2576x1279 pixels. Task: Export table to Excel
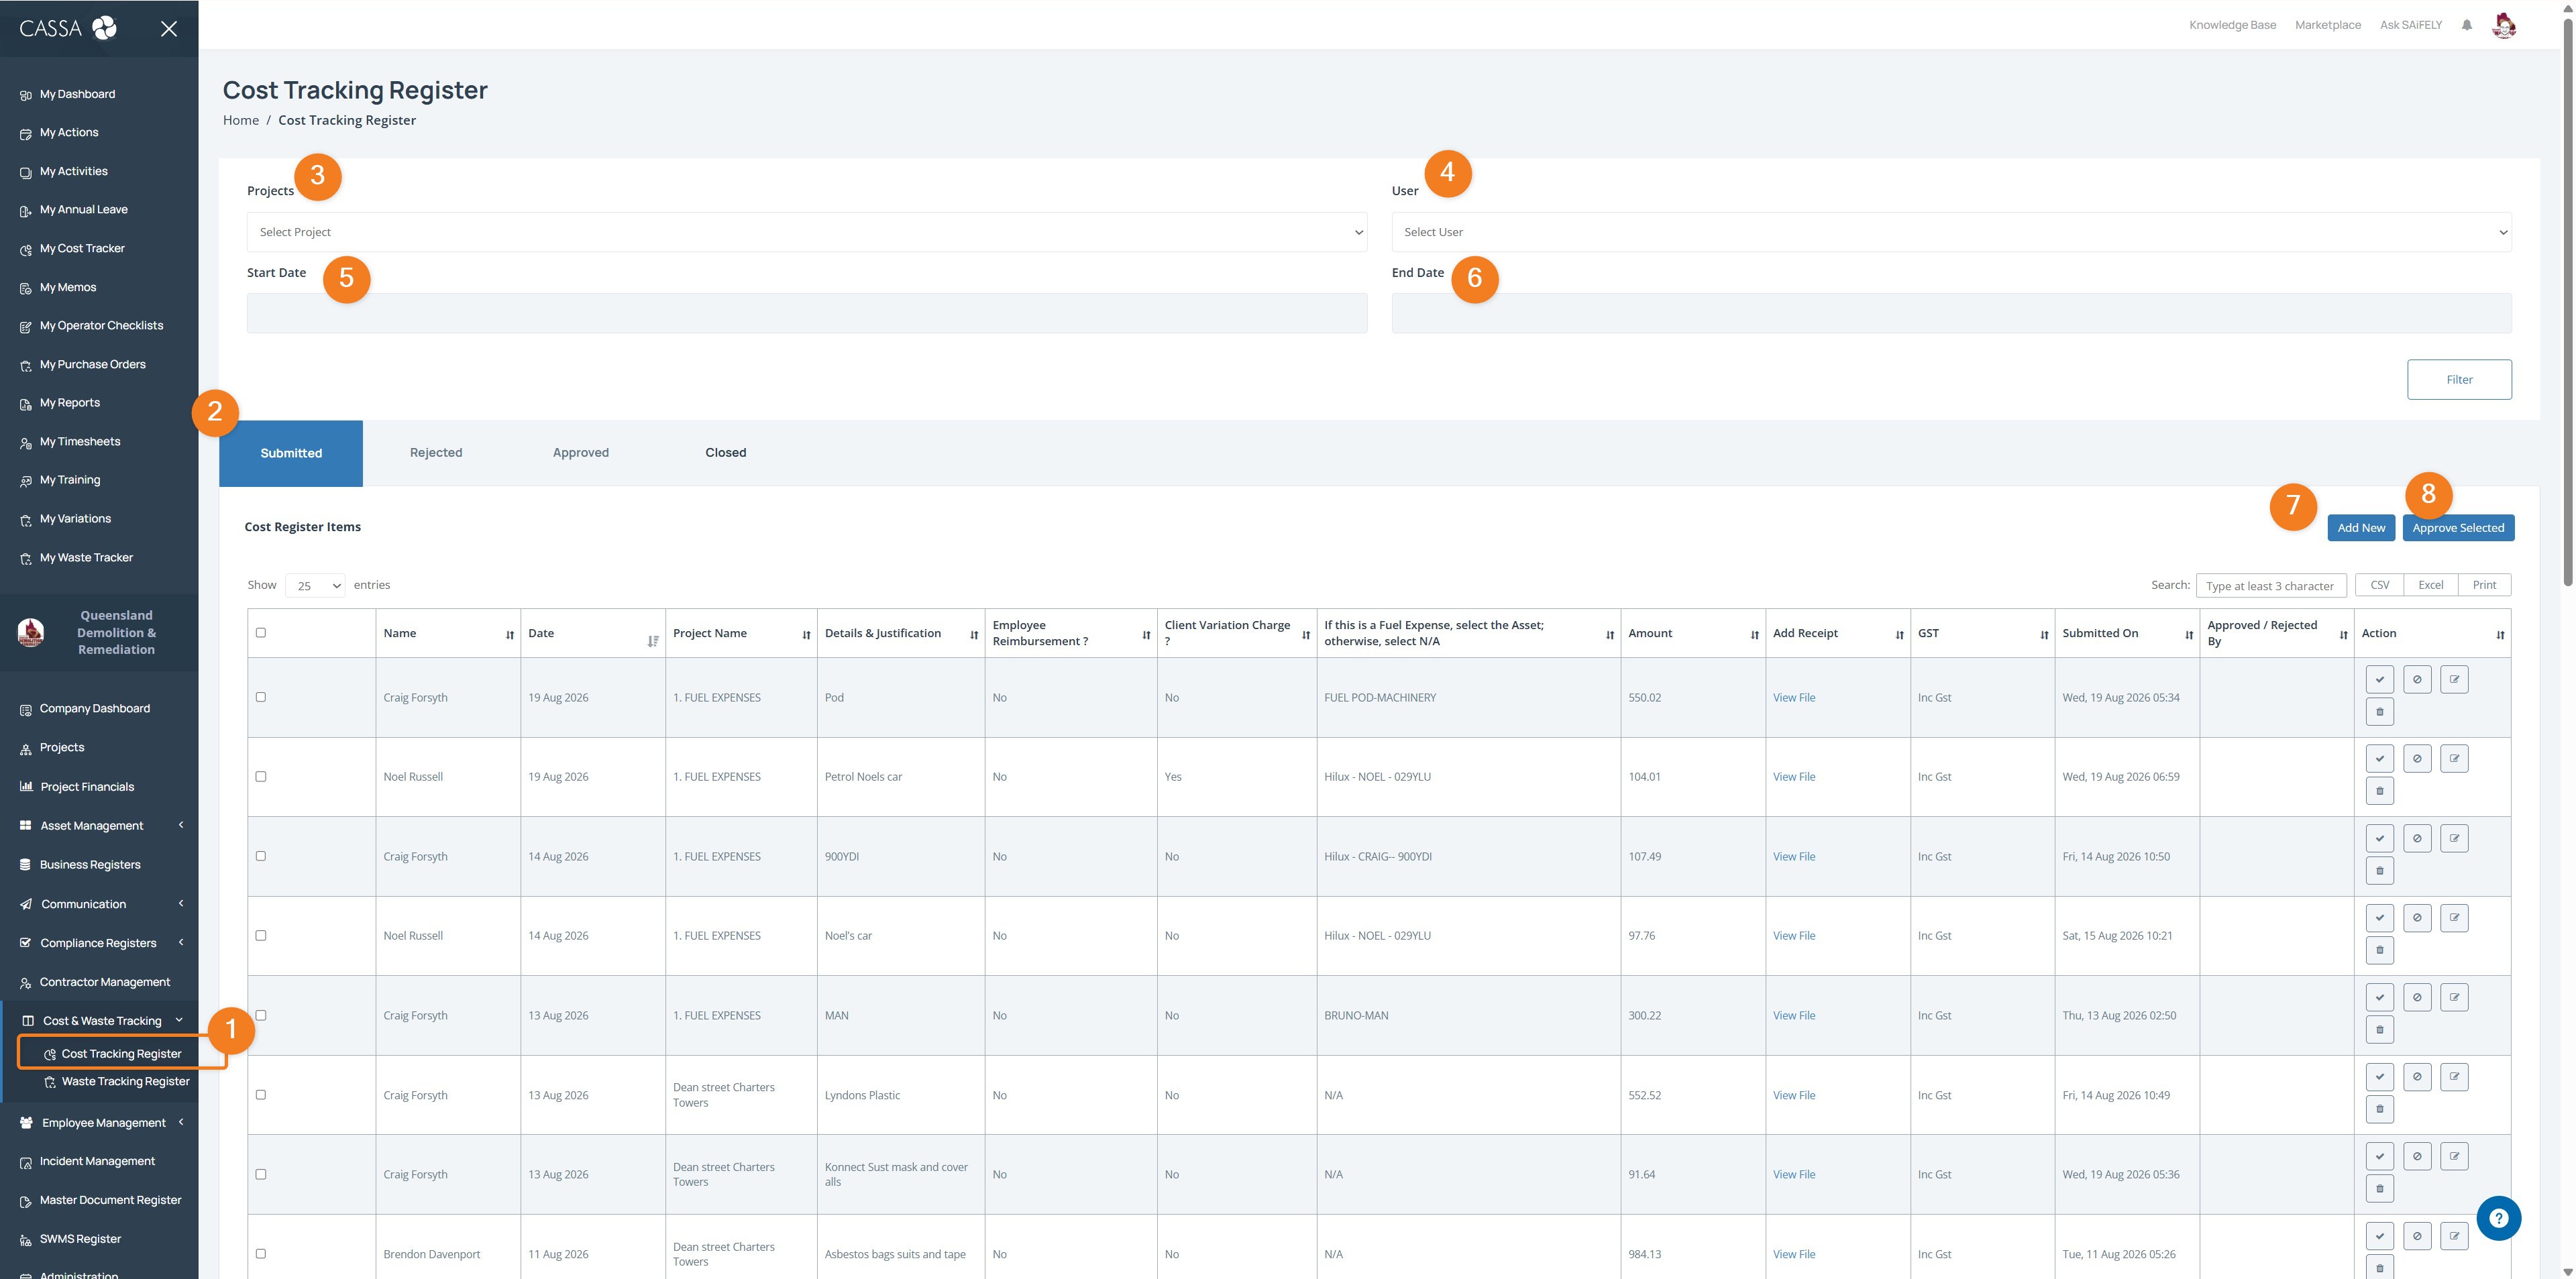(x=2431, y=585)
